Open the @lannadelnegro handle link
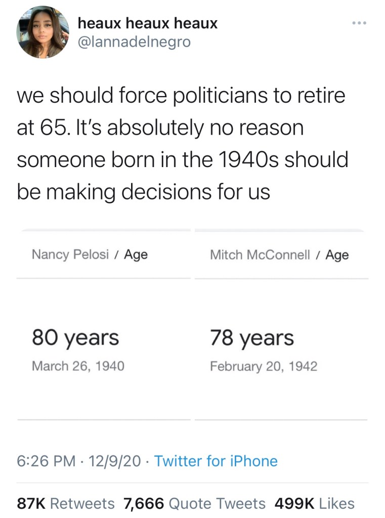 134,42
